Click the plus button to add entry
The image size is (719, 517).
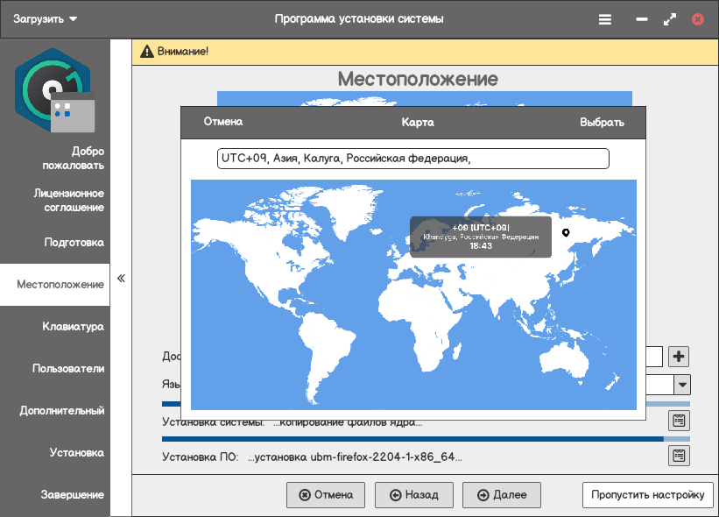[x=679, y=357]
